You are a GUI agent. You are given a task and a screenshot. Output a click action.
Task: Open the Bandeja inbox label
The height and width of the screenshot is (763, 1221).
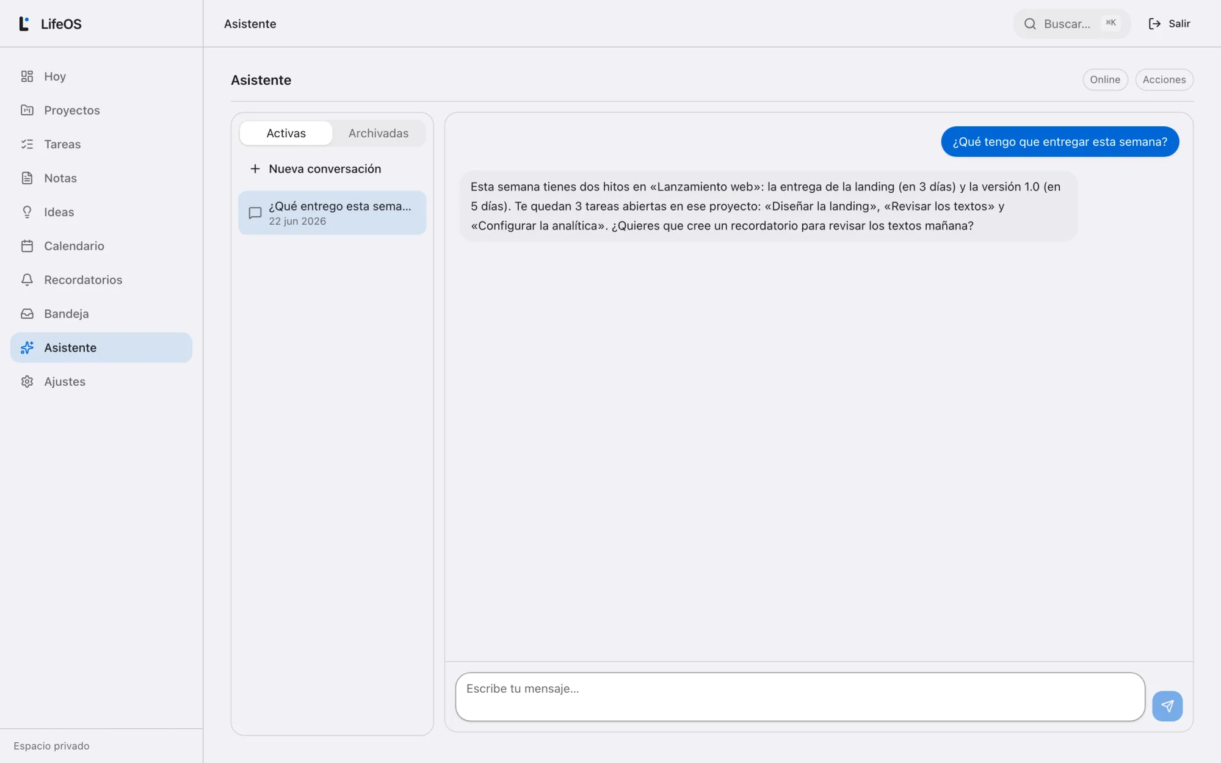67,313
